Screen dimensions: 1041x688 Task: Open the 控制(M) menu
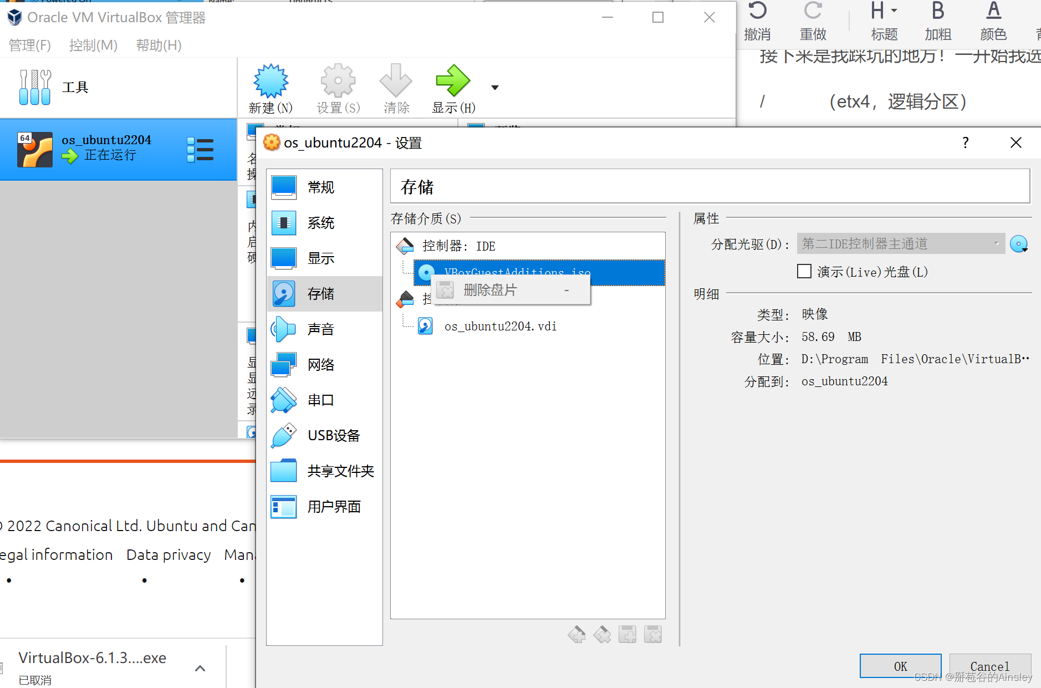click(93, 45)
